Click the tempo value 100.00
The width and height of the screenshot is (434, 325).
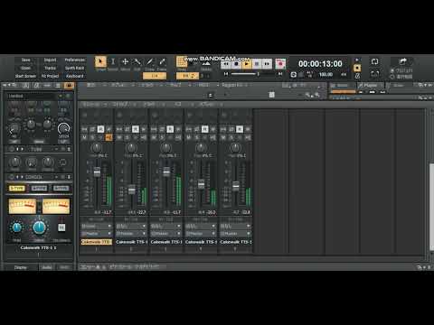click(325, 74)
